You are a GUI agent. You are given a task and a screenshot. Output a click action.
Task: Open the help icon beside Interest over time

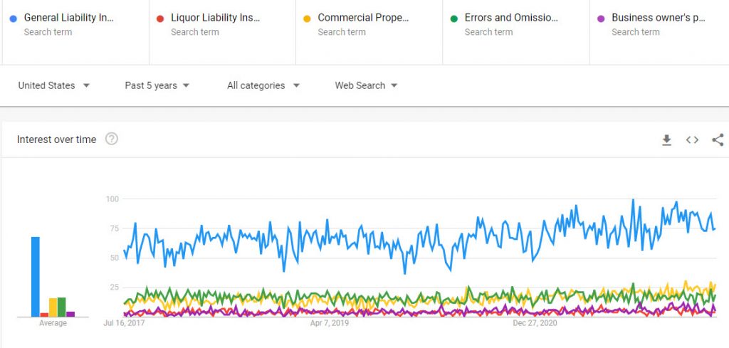coord(112,139)
